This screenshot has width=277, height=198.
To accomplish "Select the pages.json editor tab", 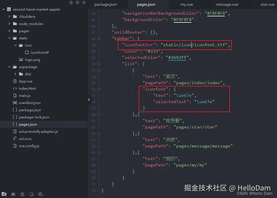I will (146, 4).
